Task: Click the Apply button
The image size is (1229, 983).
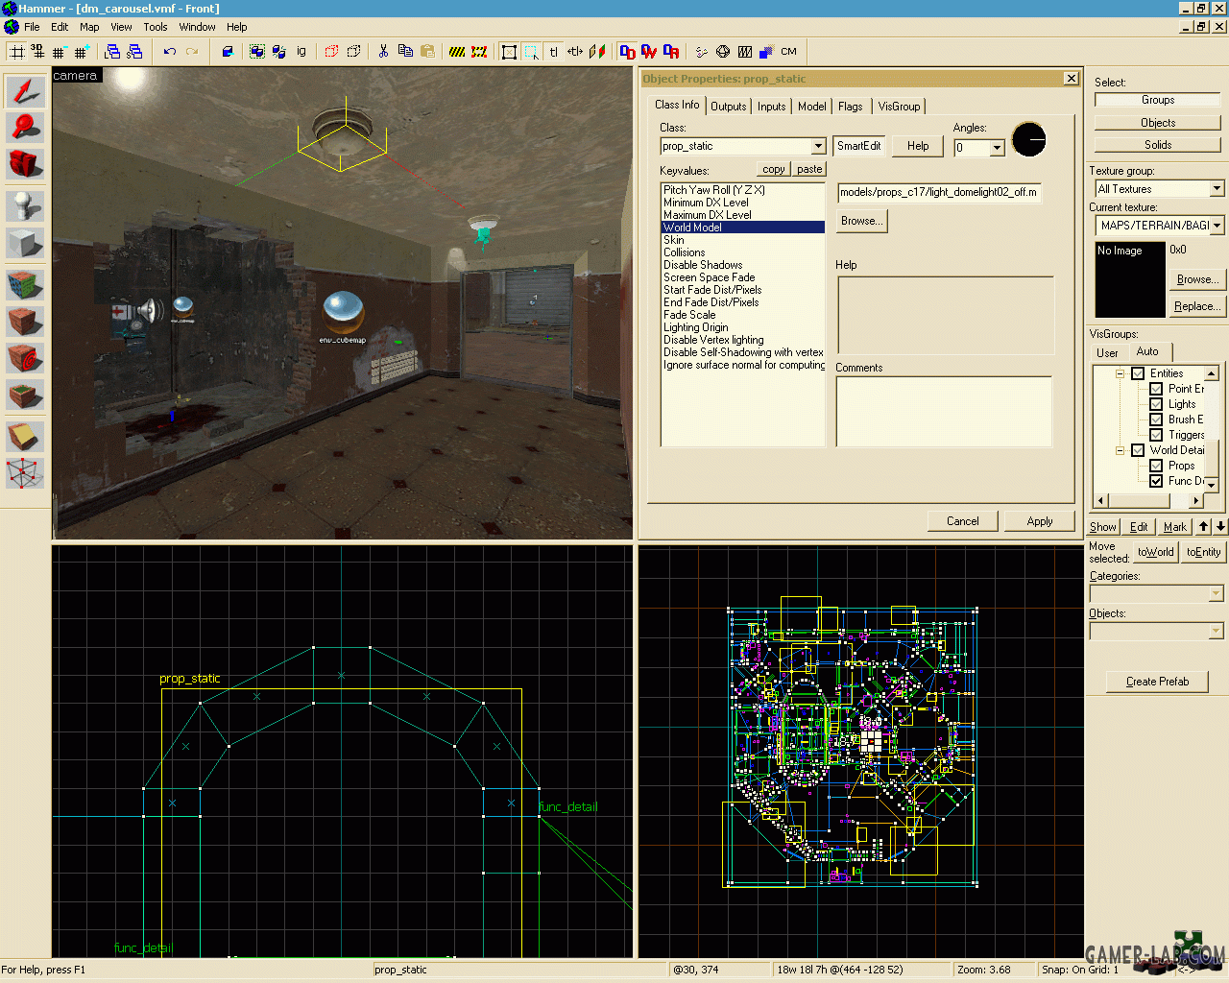Action: (1040, 521)
